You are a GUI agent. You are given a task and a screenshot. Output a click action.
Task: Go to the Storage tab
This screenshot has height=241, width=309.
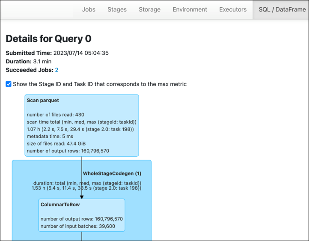pos(149,9)
